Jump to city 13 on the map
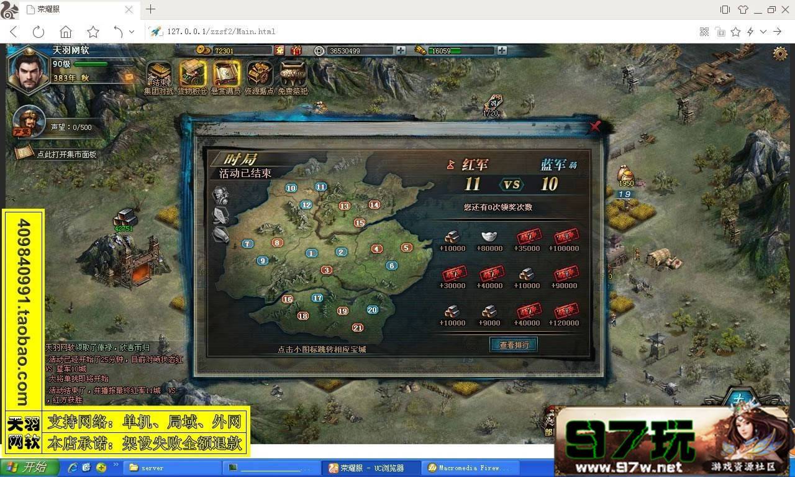The height and width of the screenshot is (477, 795). pos(344,206)
